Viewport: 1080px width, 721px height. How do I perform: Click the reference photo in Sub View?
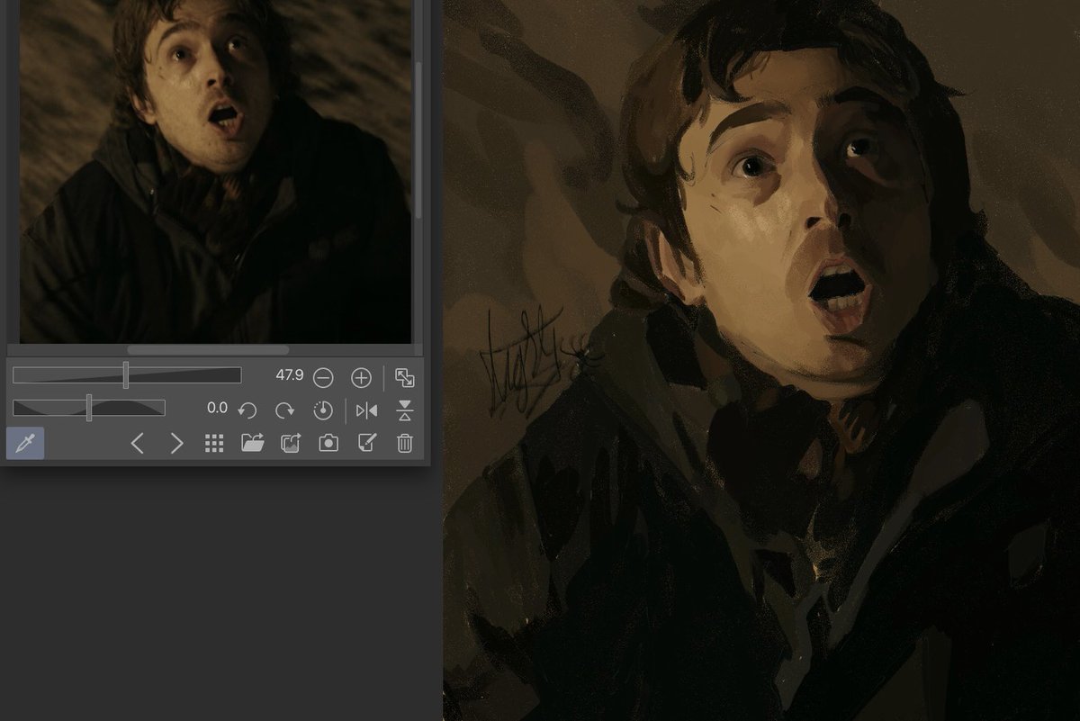click(215, 171)
